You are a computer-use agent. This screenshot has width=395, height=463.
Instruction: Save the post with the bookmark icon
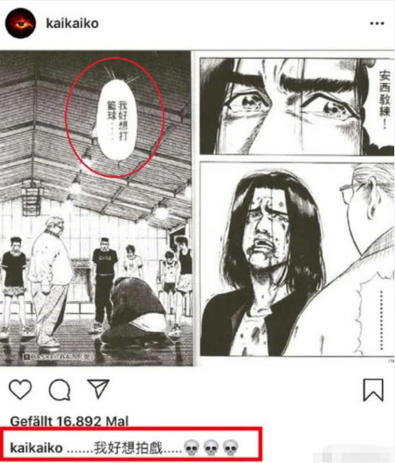pos(373,390)
